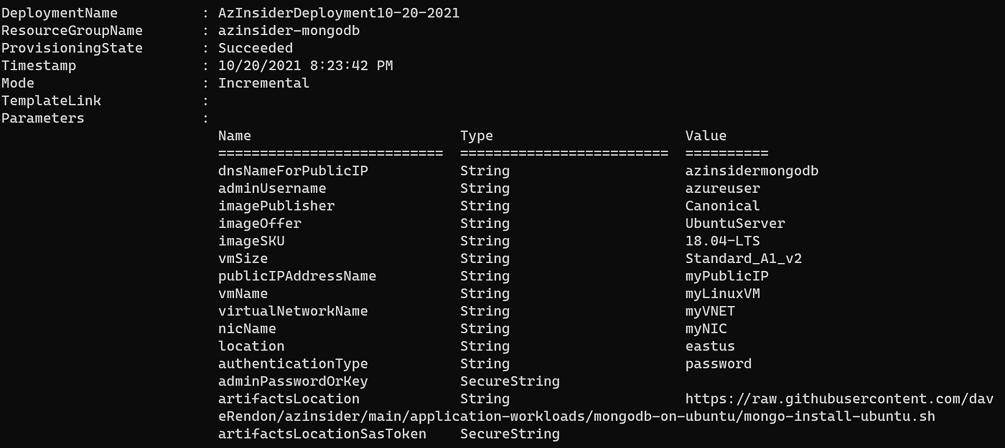1005x448 pixels.
Task: Click the Standard_A1_v2 VM size value
Action: coord(744,259)
